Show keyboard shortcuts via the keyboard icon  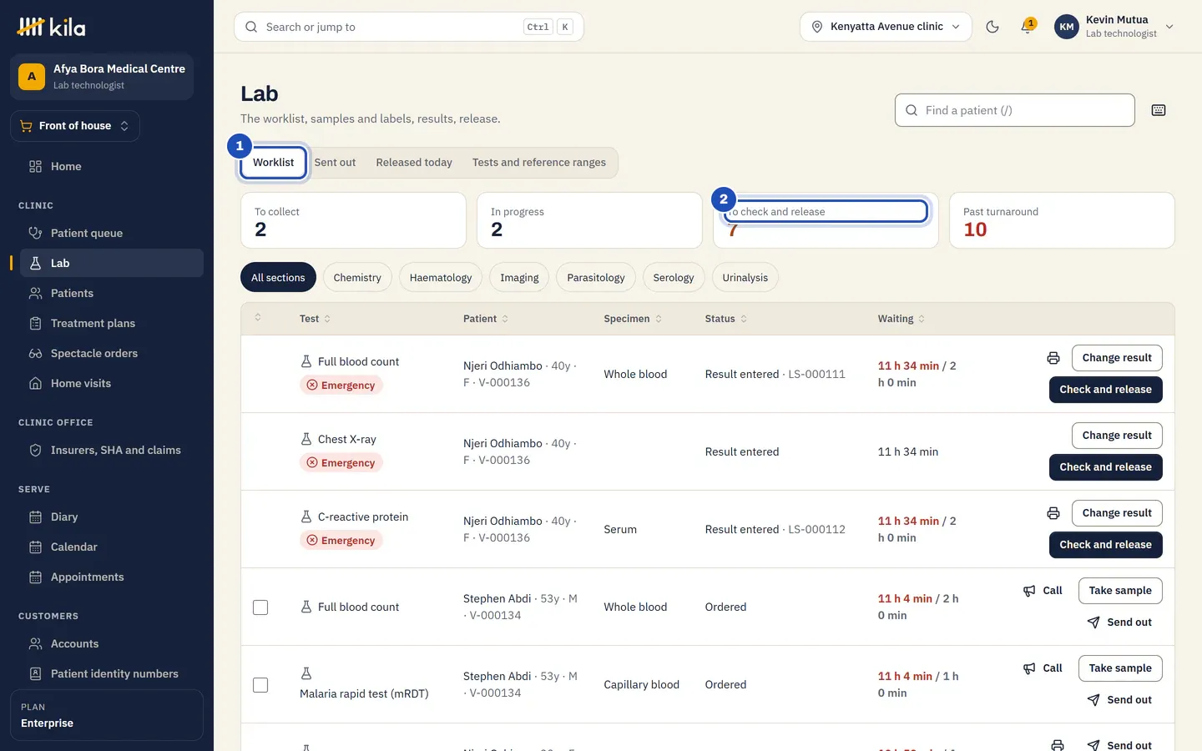(x=1159, y=110)
